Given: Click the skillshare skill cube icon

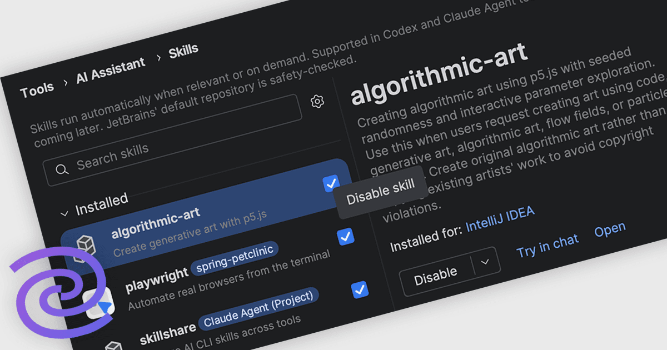Looking at the screenshot, I should click(113, 347).
